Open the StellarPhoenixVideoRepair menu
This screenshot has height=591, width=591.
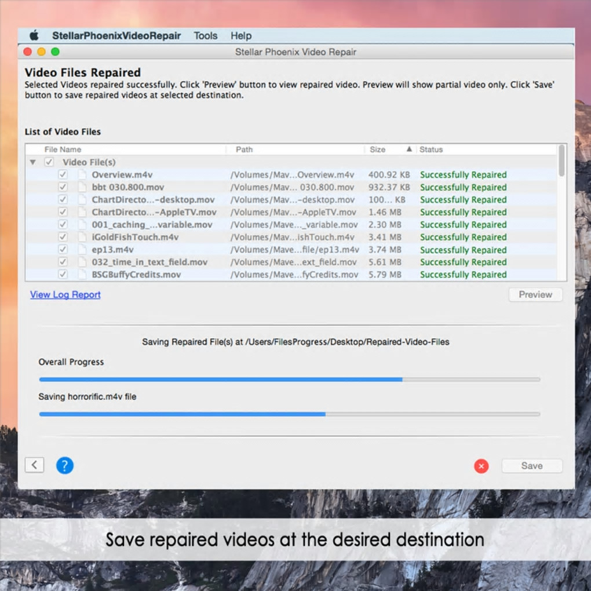click(x=116, y=36)
